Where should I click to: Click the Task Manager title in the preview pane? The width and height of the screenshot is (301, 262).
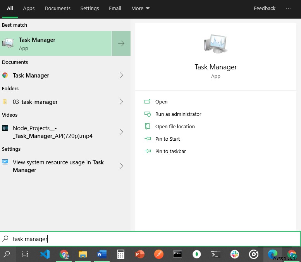point(215,67)
